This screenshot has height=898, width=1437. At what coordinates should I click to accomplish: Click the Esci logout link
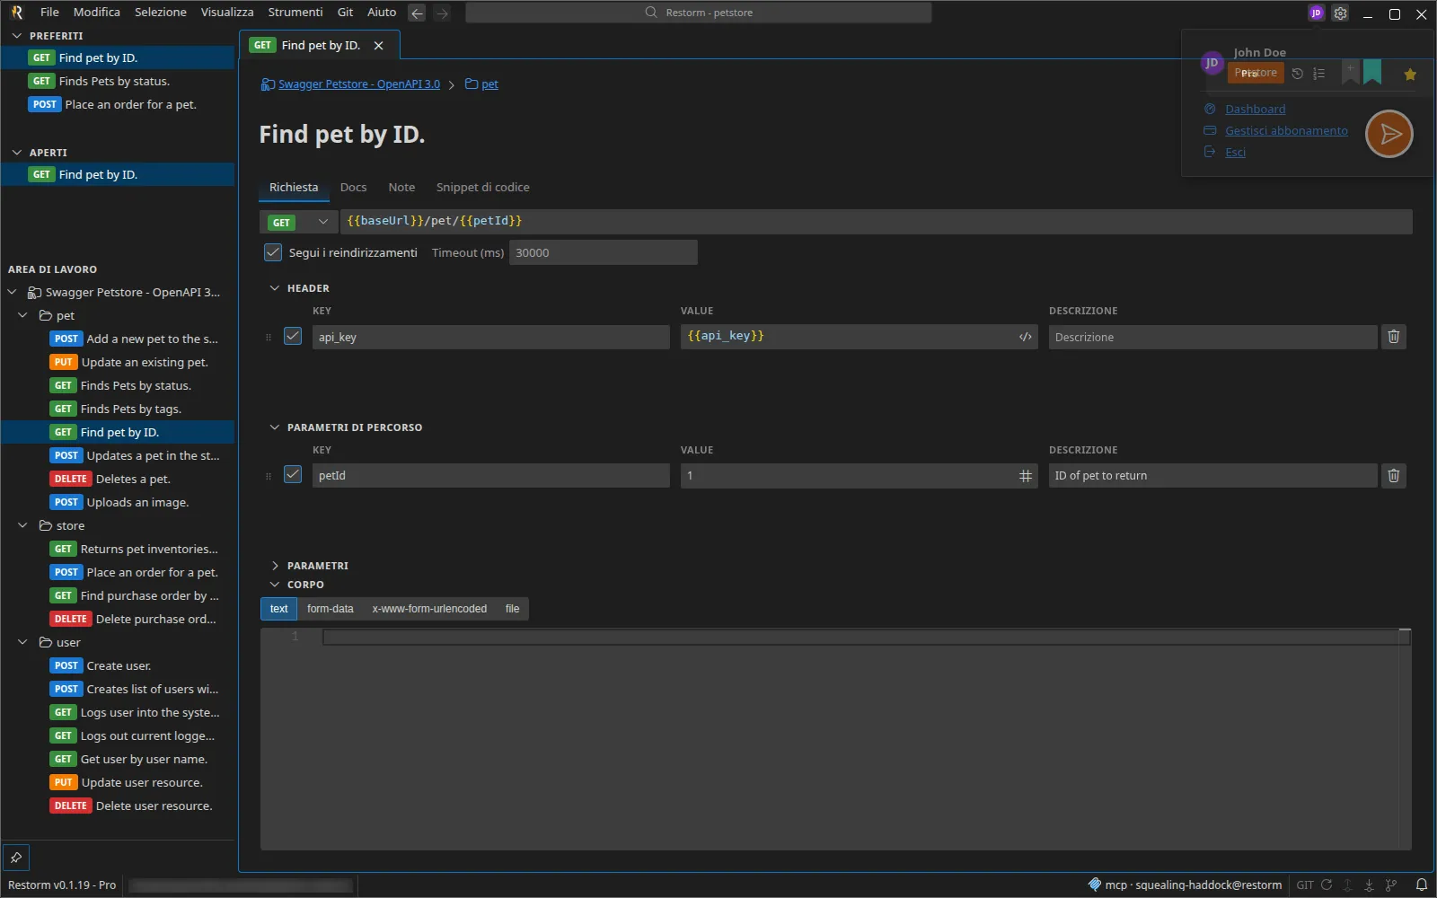point(1235,153)
